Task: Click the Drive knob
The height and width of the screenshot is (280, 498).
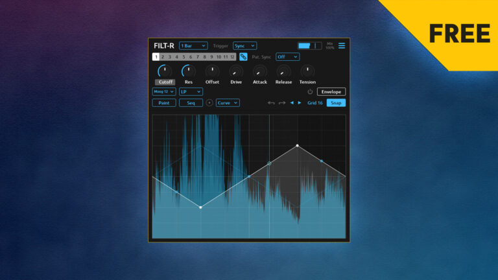Action: point(236,71)
